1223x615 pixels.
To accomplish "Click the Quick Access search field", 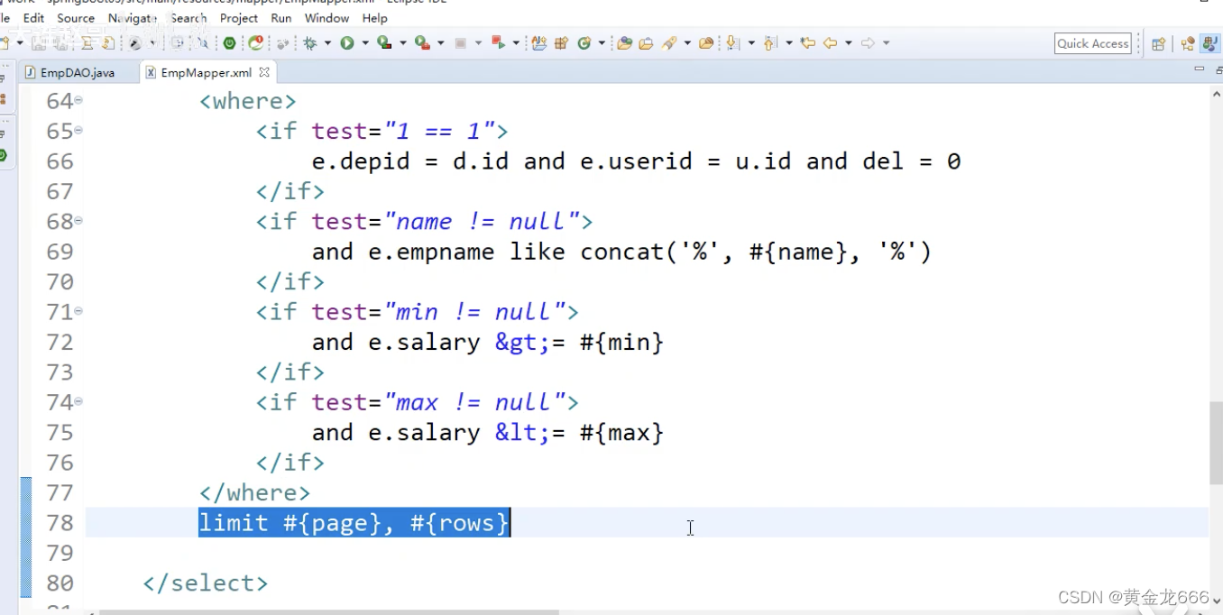I will tap(1093, 43).
